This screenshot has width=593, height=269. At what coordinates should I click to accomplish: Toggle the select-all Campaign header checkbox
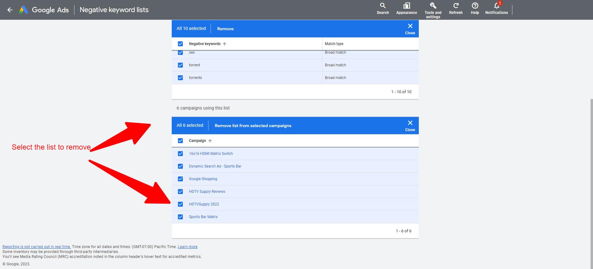(x=180, y=141)
